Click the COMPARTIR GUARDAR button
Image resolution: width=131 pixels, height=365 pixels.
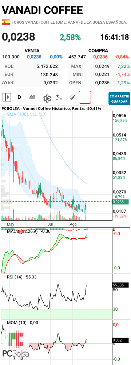click(x=119, y=99)
